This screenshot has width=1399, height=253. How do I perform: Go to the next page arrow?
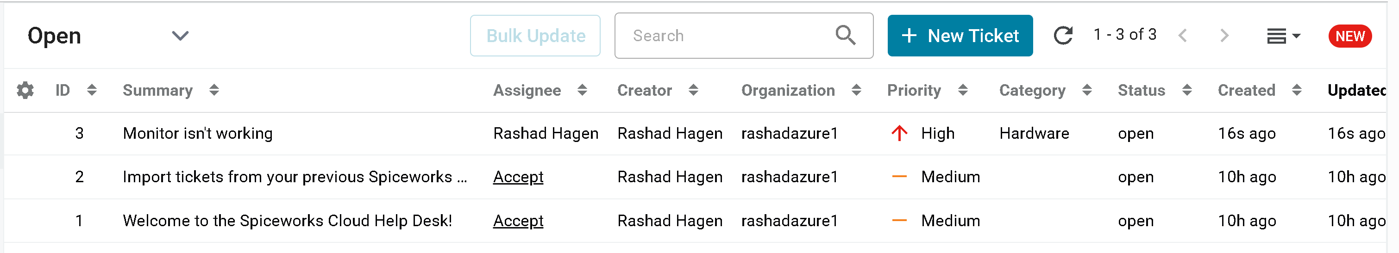tap(1224, 36)
